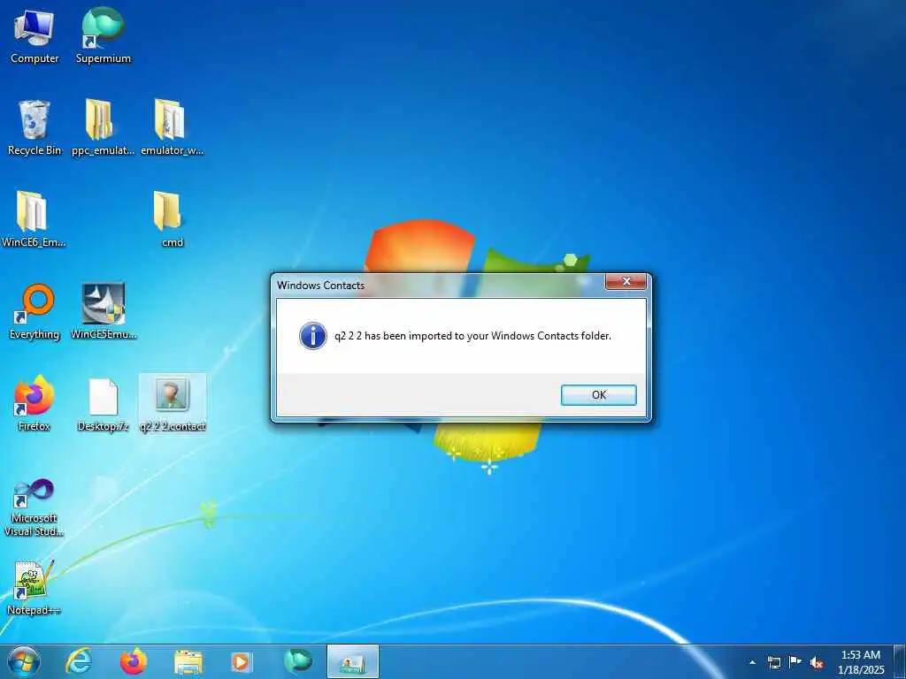Open the network status tray icon
906x679 pixels.
click(773, 662)
